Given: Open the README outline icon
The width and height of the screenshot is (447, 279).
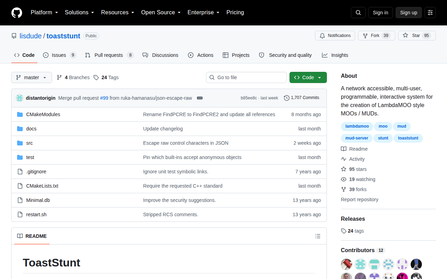Looking at the screenshot, I should 318,236.
